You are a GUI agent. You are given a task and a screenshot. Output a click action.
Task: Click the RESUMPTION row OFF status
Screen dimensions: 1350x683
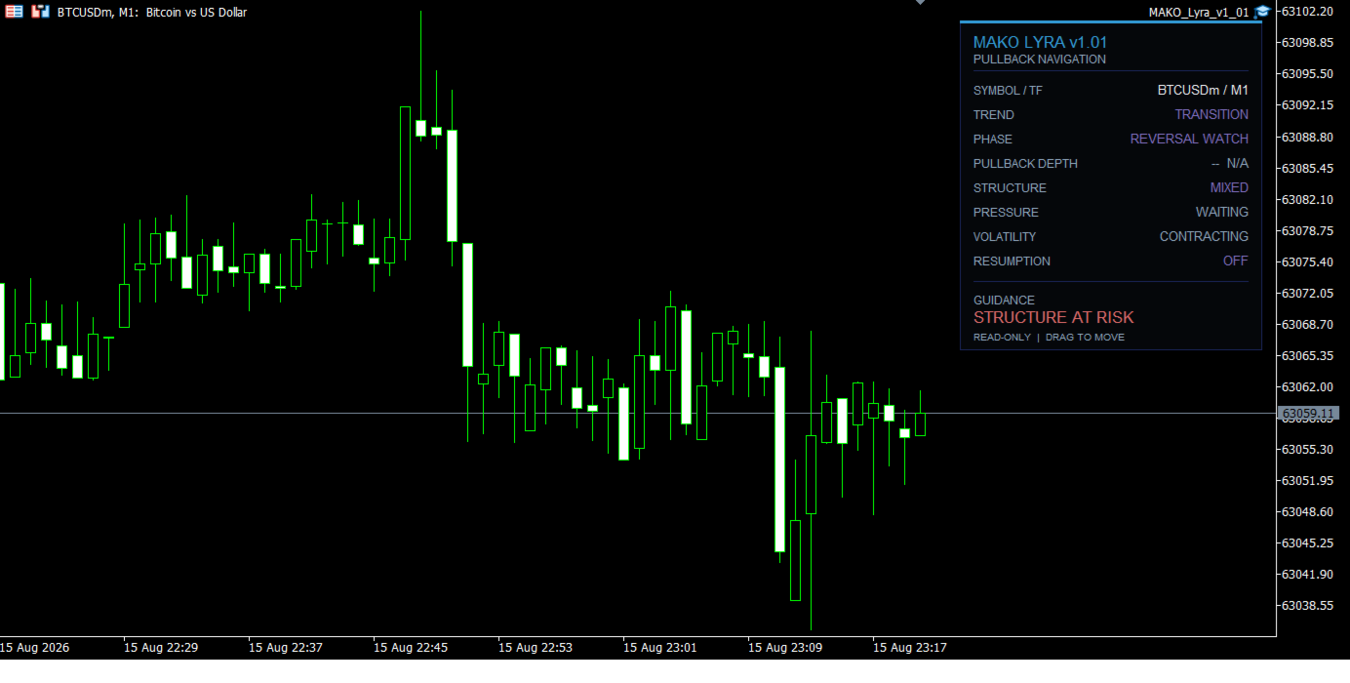[1236, 261]
